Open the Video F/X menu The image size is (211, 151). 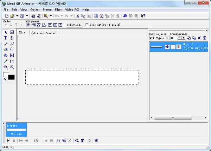72,10
